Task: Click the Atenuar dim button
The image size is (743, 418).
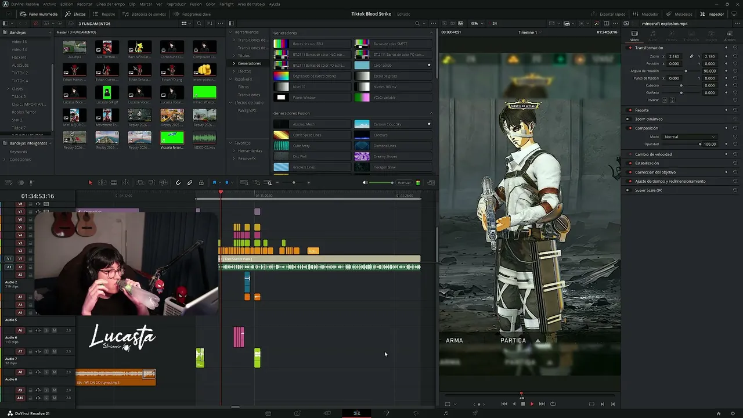Action: 404,183
